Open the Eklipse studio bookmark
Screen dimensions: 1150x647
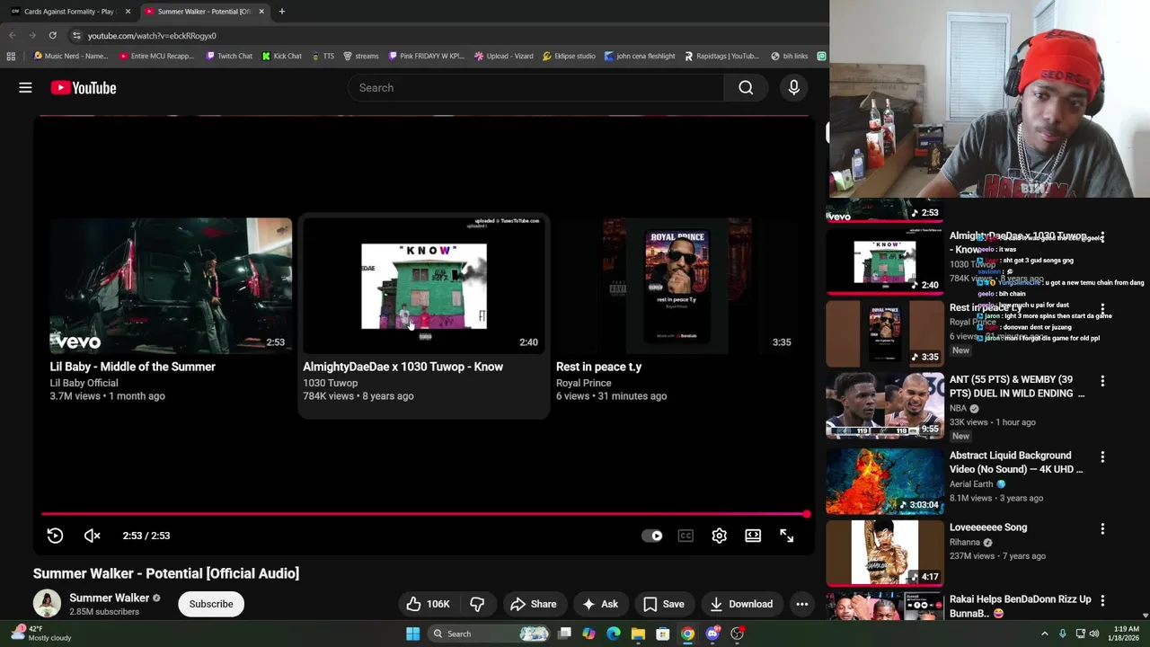pos(569,56)
